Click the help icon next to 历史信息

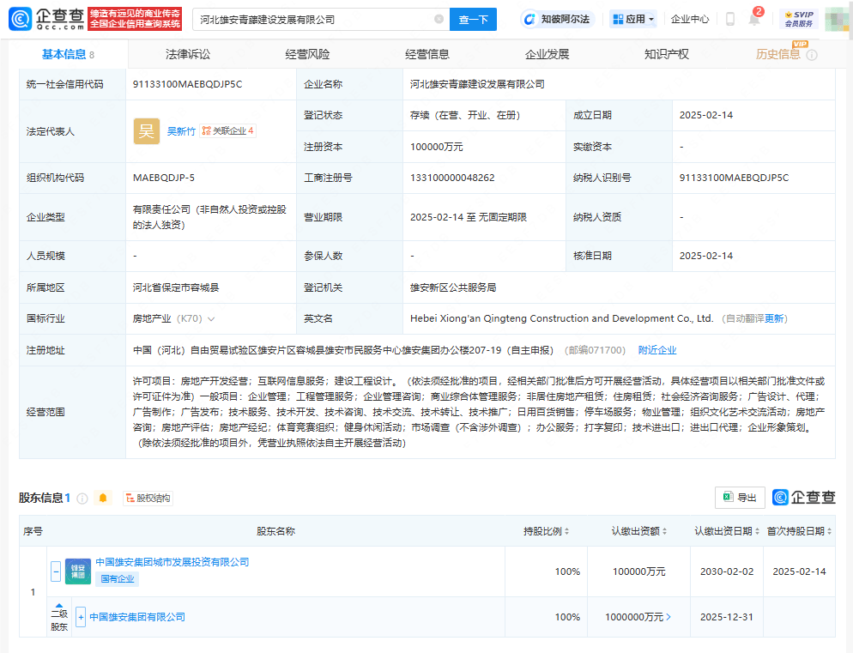[812, 55]
